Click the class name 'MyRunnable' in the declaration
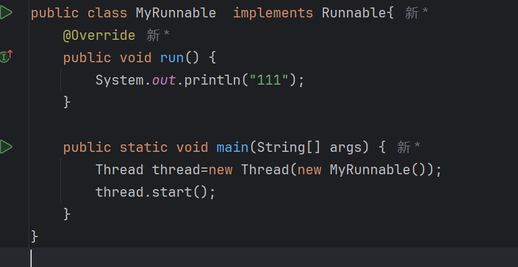Viewport: 518px width, 267px height. pyautogui.click(x=176, y=13)
